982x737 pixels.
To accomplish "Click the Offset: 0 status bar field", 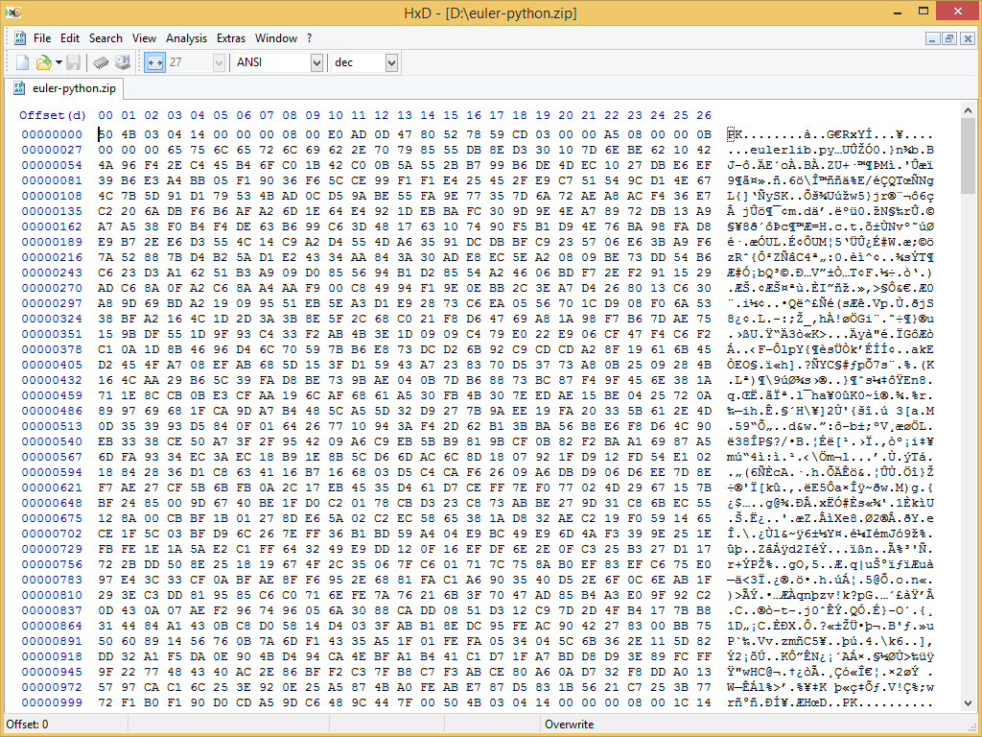I will (x=29, y=725).
